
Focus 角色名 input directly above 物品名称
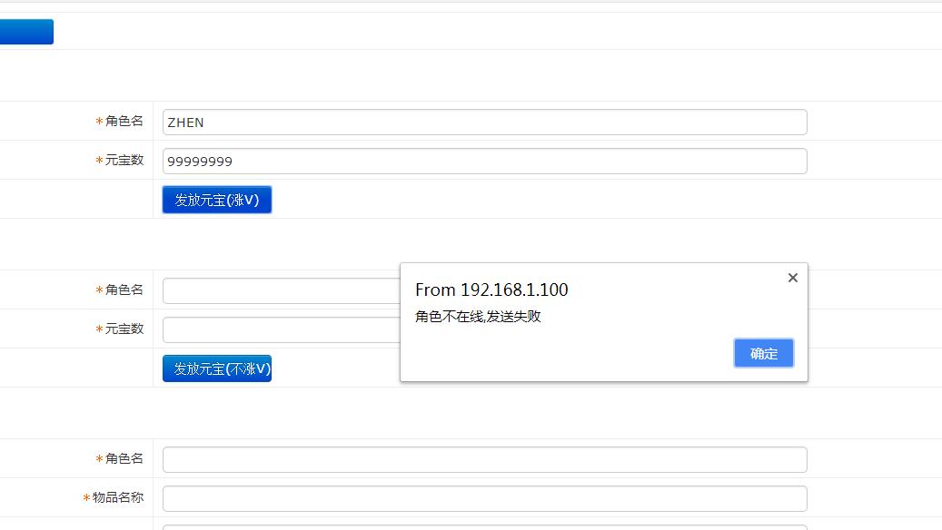click(x=484, y=459)
